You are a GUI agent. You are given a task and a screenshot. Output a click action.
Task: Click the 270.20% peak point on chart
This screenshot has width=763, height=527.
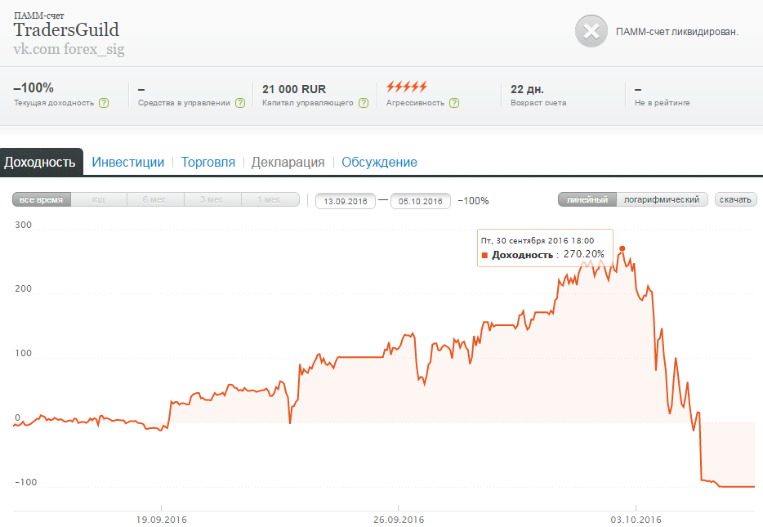pyautogui.click(x=622, y=248)
